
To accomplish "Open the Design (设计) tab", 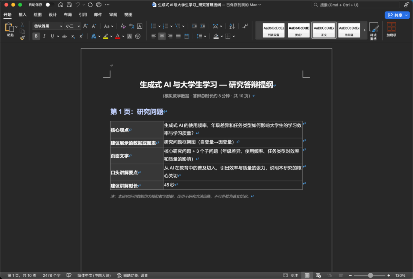I will coord(53,15).
